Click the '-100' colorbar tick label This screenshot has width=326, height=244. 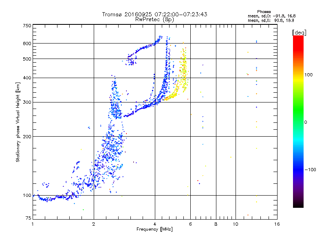click(311, 170)
